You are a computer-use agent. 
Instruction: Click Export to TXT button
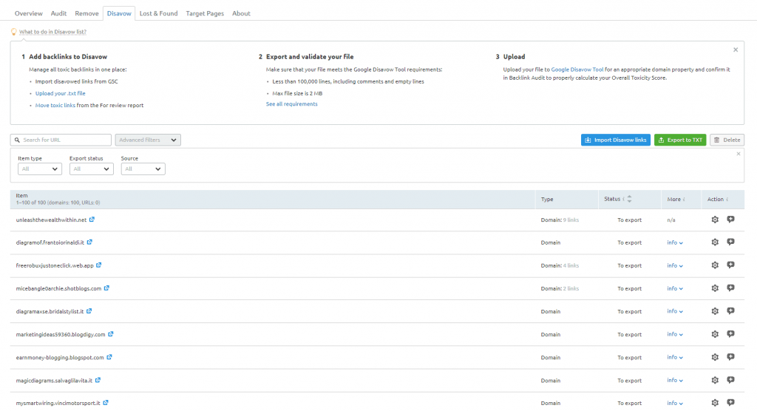tap(680, 140)
